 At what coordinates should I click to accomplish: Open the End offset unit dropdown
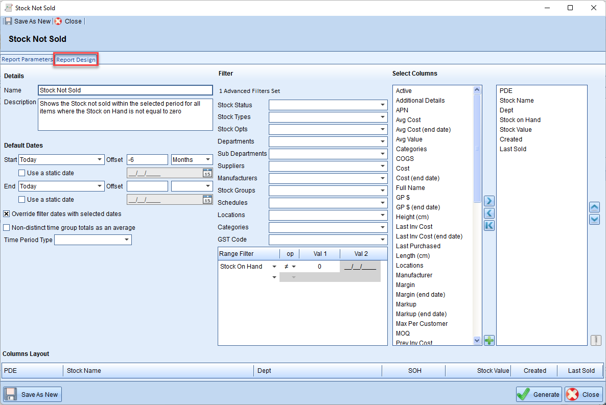tap(208, 186)
